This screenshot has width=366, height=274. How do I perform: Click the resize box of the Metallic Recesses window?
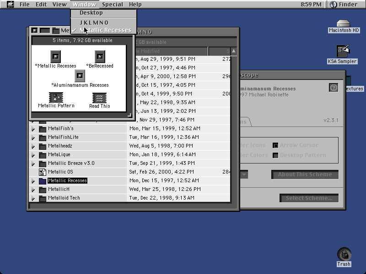click(x=129, y=115)
